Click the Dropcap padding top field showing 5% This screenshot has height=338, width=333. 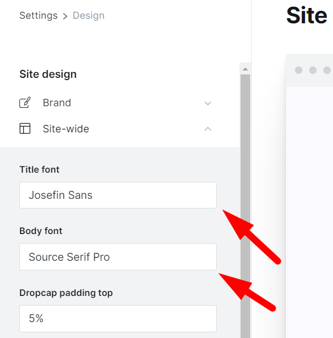pos(118,319)
